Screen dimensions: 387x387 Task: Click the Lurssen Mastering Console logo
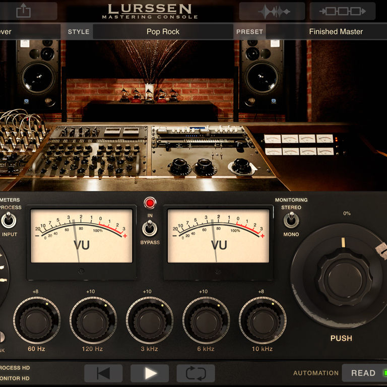[x=150, y=12]
